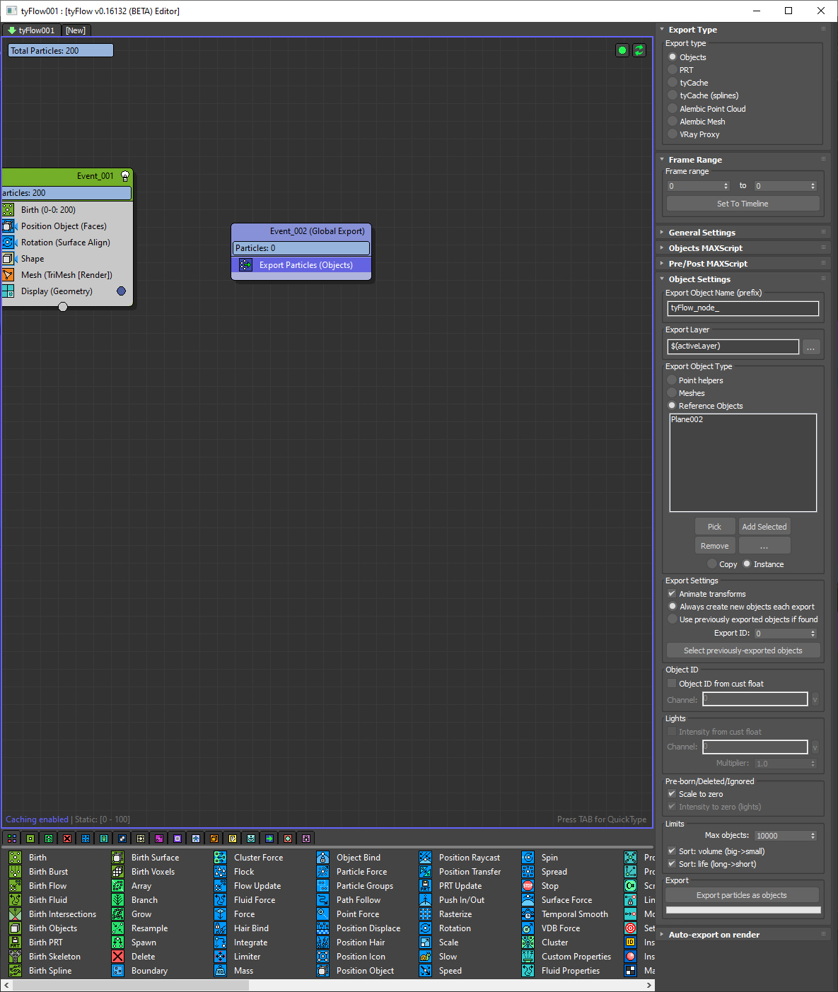
Task: Enable Object ID from cust float
Action: click(672, 684)
